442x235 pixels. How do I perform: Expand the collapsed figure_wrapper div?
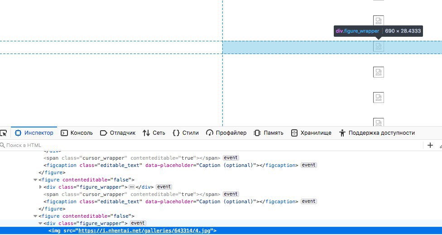(x=40, y=187)
